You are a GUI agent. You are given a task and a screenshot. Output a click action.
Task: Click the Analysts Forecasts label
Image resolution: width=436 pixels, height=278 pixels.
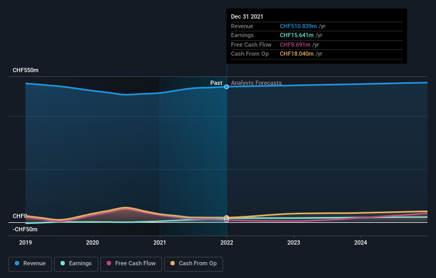[x=257, y=83]
